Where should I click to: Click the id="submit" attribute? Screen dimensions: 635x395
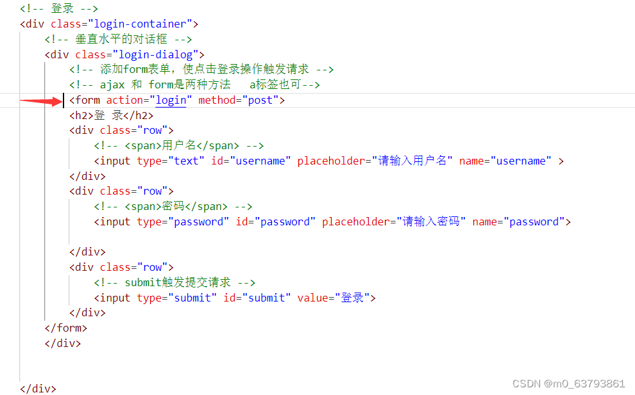click(x=257, y=298)
